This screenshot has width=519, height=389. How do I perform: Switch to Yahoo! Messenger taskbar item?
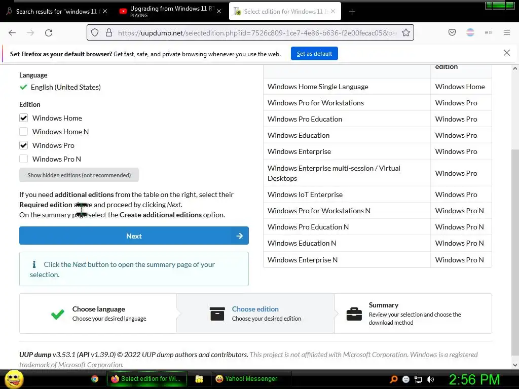(250, 379)
